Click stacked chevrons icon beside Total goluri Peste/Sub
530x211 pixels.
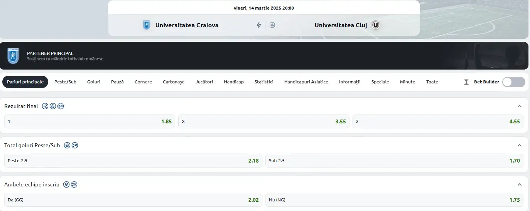click(x=67, y=145)
